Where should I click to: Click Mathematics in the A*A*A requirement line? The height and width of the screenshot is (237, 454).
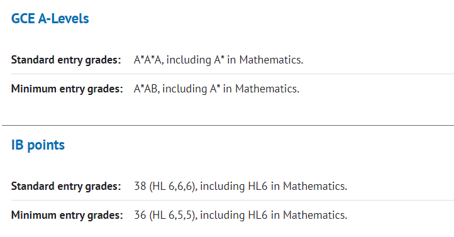tap(270, 60)
